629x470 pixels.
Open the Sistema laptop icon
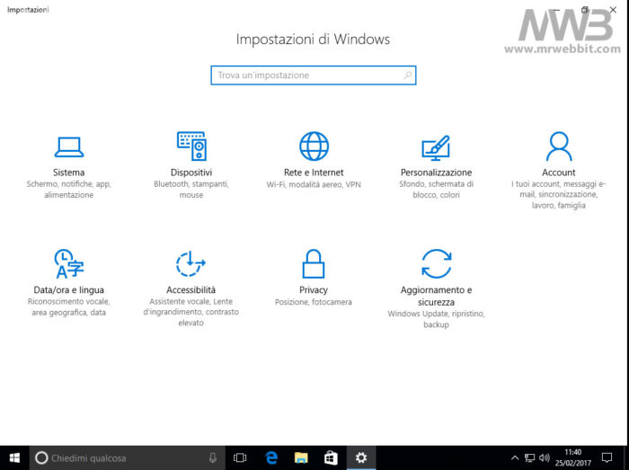pyautogui.click(x=69, y=147)
